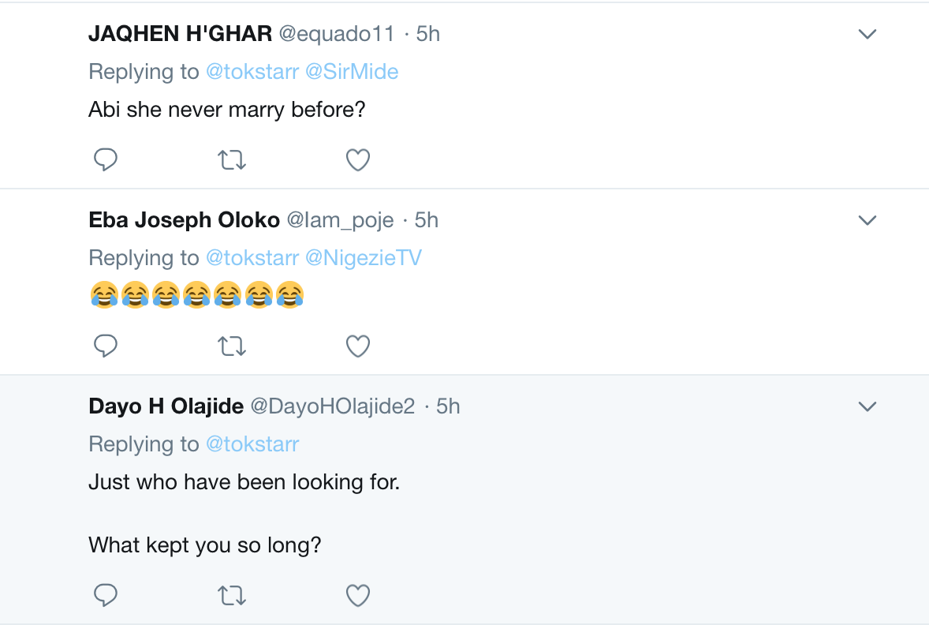
Task: Like Eba Joseph Oloko's tweet
Action: pyautogui.click(x=358, y=346)
